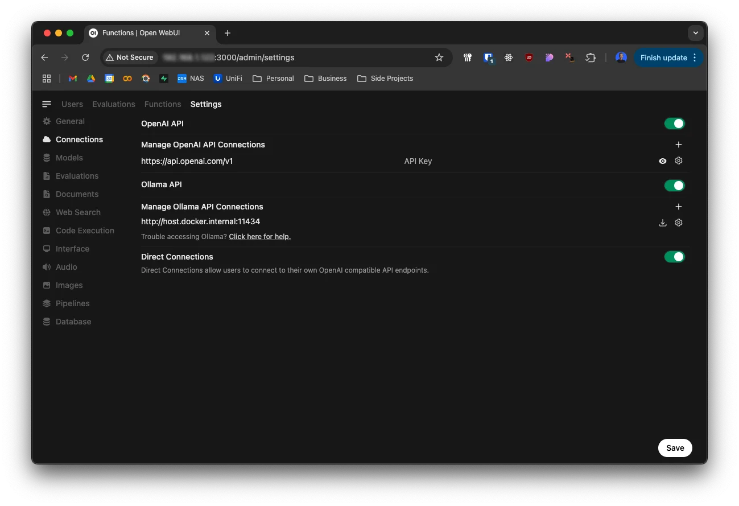Open the uBlock Origin extension
Screen dimensions: 739x506
(529, 57)
